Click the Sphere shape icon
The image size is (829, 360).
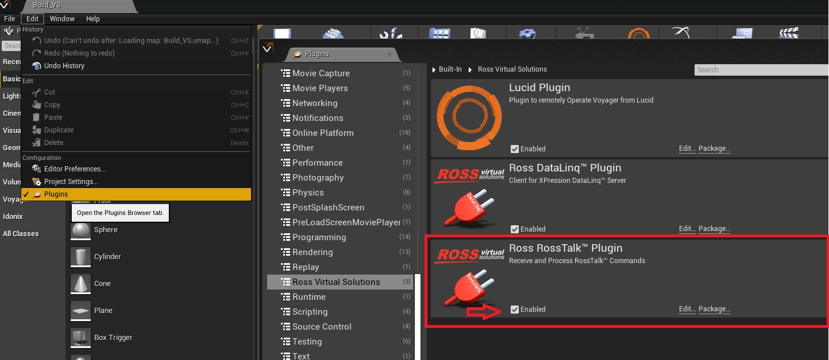click(80, 230)
